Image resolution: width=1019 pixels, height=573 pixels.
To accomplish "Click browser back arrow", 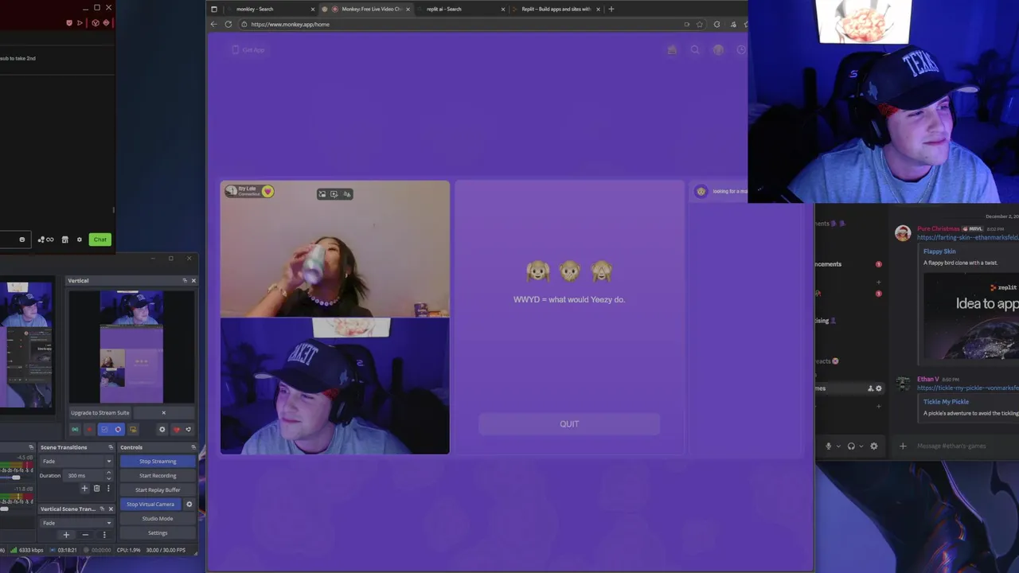I will coord(213,24).
